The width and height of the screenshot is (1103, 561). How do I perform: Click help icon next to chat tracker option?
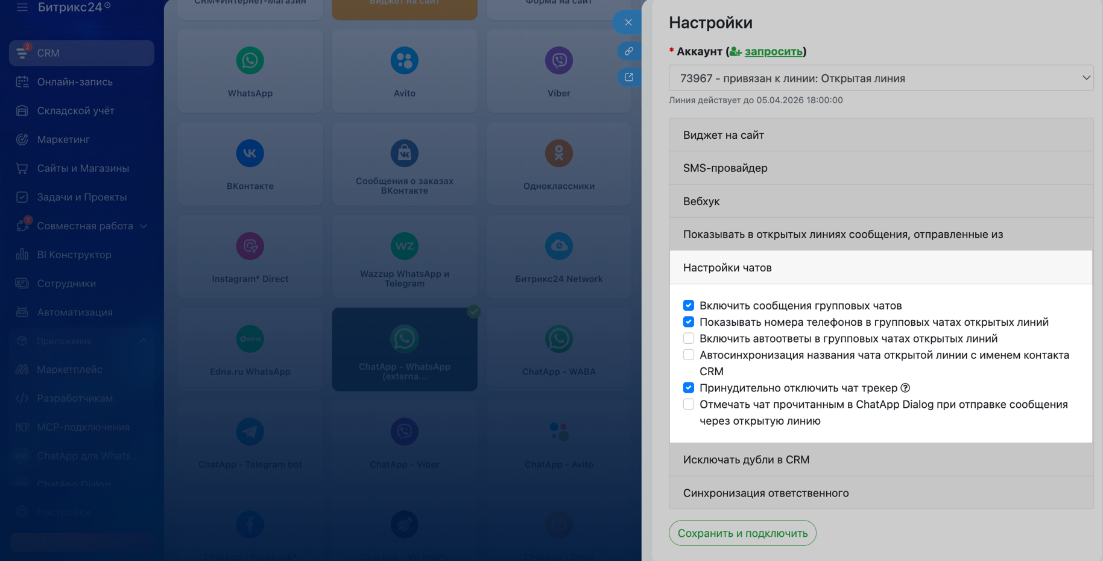click(905, 388)
